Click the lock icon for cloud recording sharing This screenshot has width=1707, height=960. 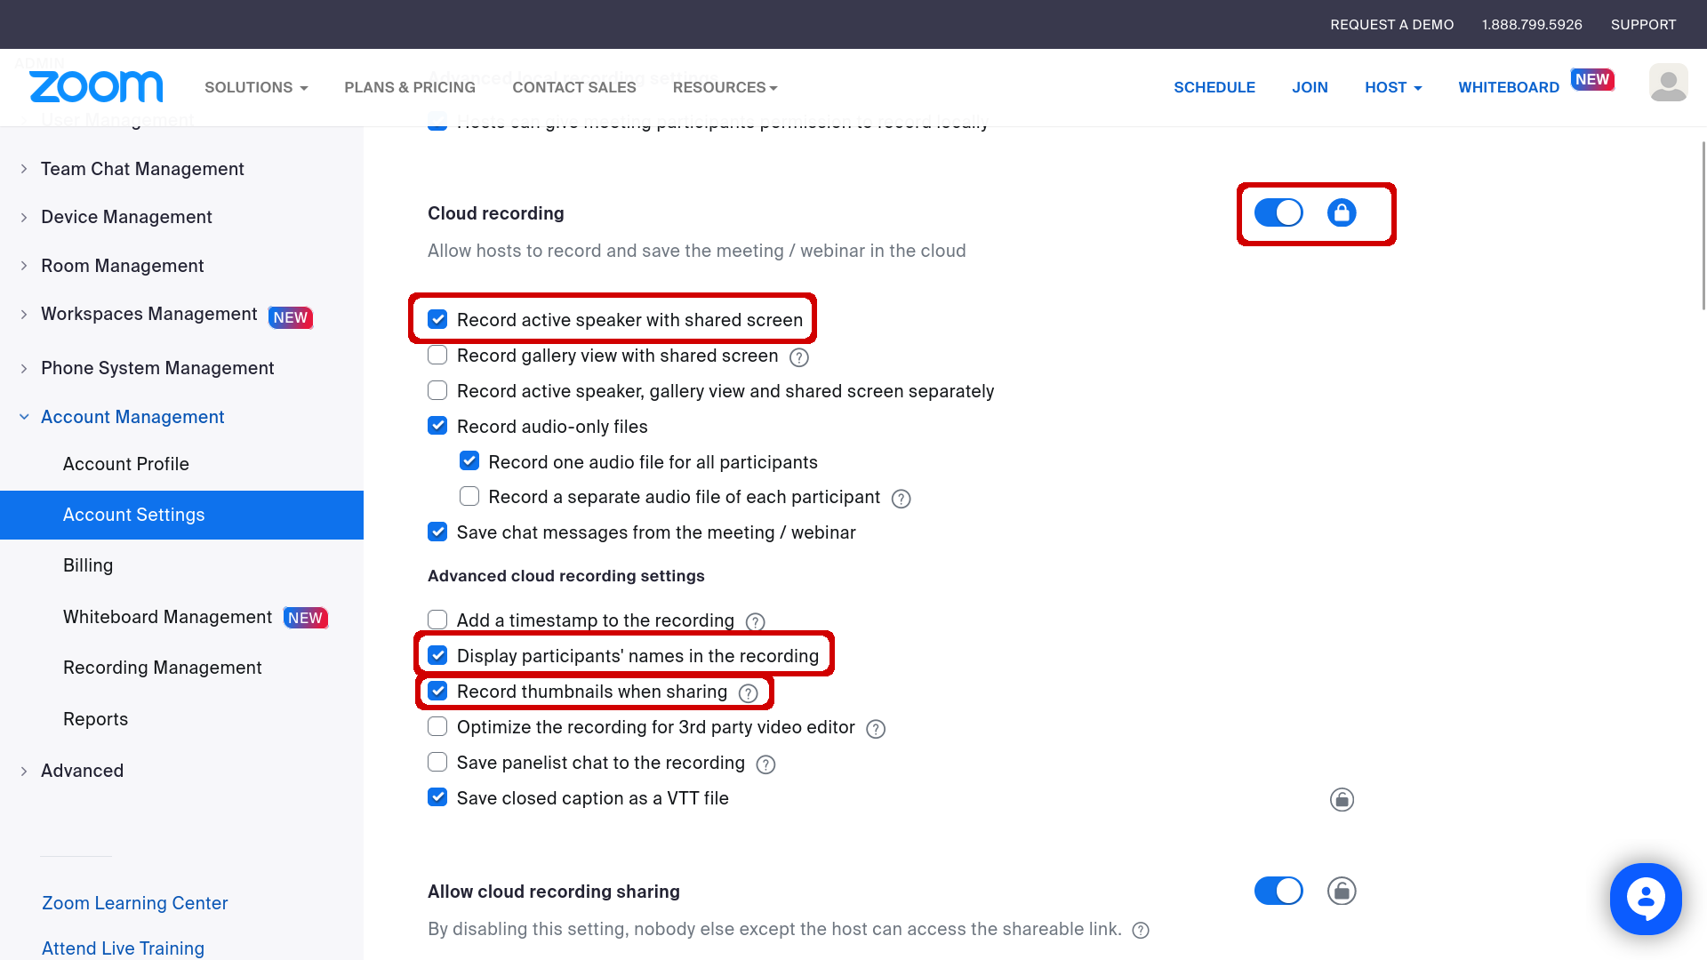pos(1342,891)
